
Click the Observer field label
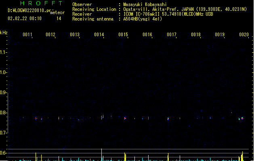82,4
